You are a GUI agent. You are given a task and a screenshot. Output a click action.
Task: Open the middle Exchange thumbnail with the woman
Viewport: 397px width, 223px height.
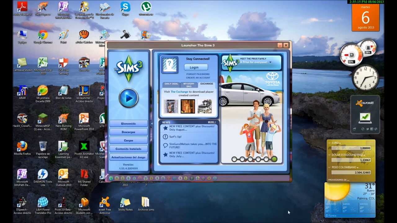click(188, 106)
